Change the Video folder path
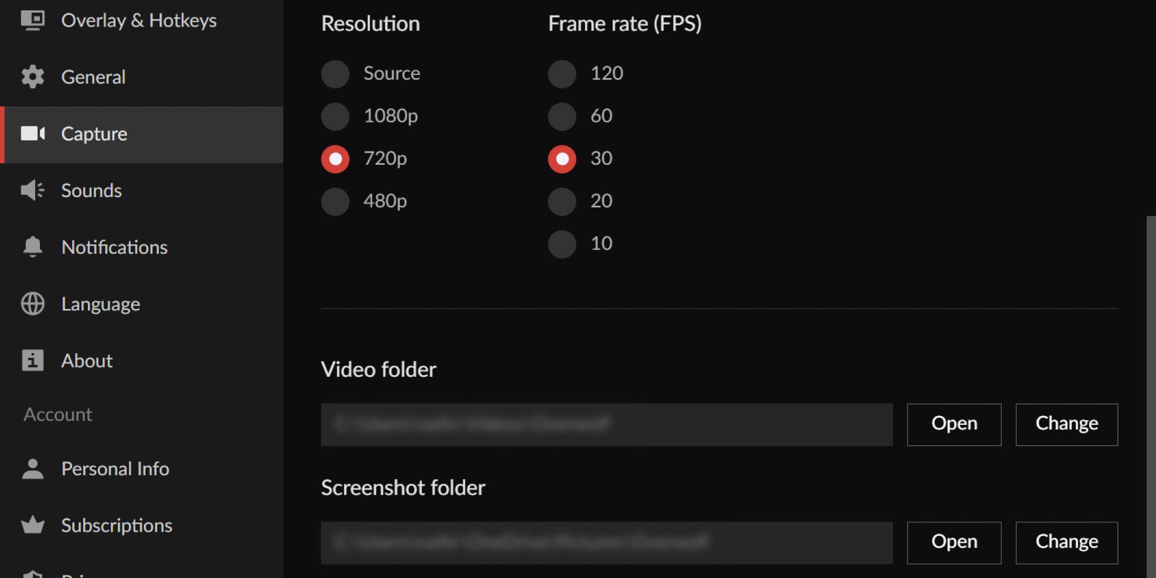This screenshot has height=578, width=1156. click(x=1066, y=424)
